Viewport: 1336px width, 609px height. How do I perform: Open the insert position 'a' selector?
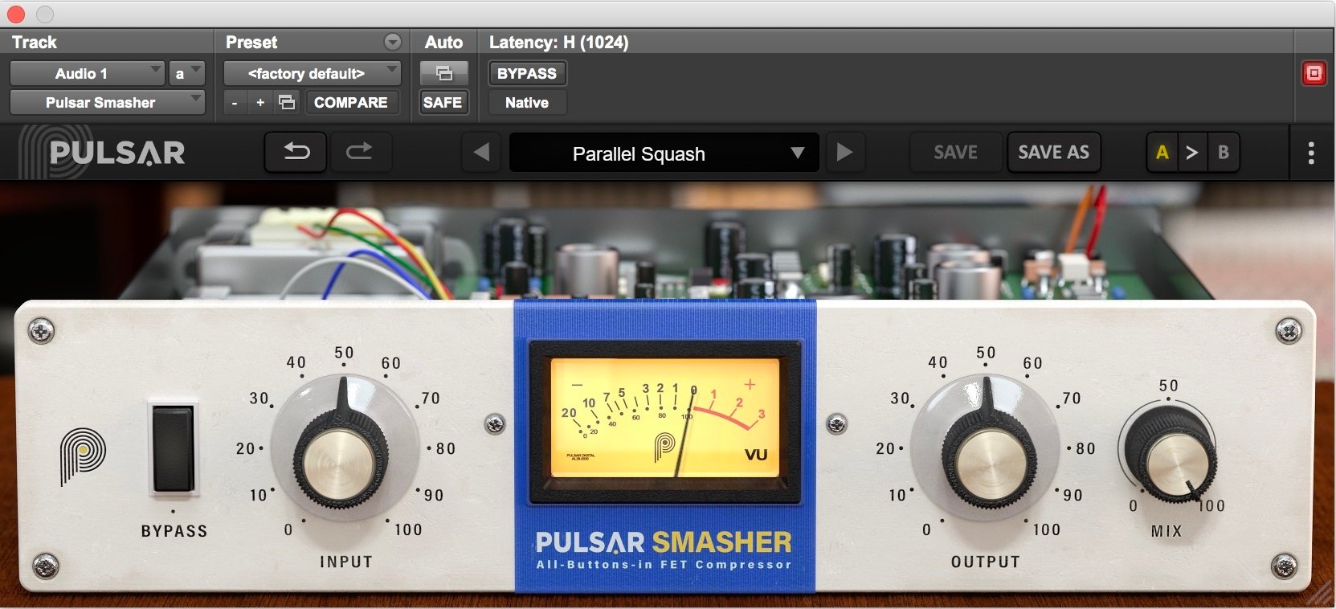coord(186,73)
